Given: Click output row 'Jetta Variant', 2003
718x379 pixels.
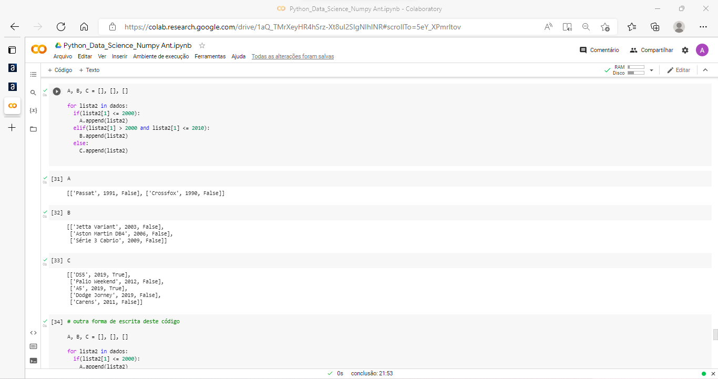Looking at the screenshot, I should tap(116, 227).
